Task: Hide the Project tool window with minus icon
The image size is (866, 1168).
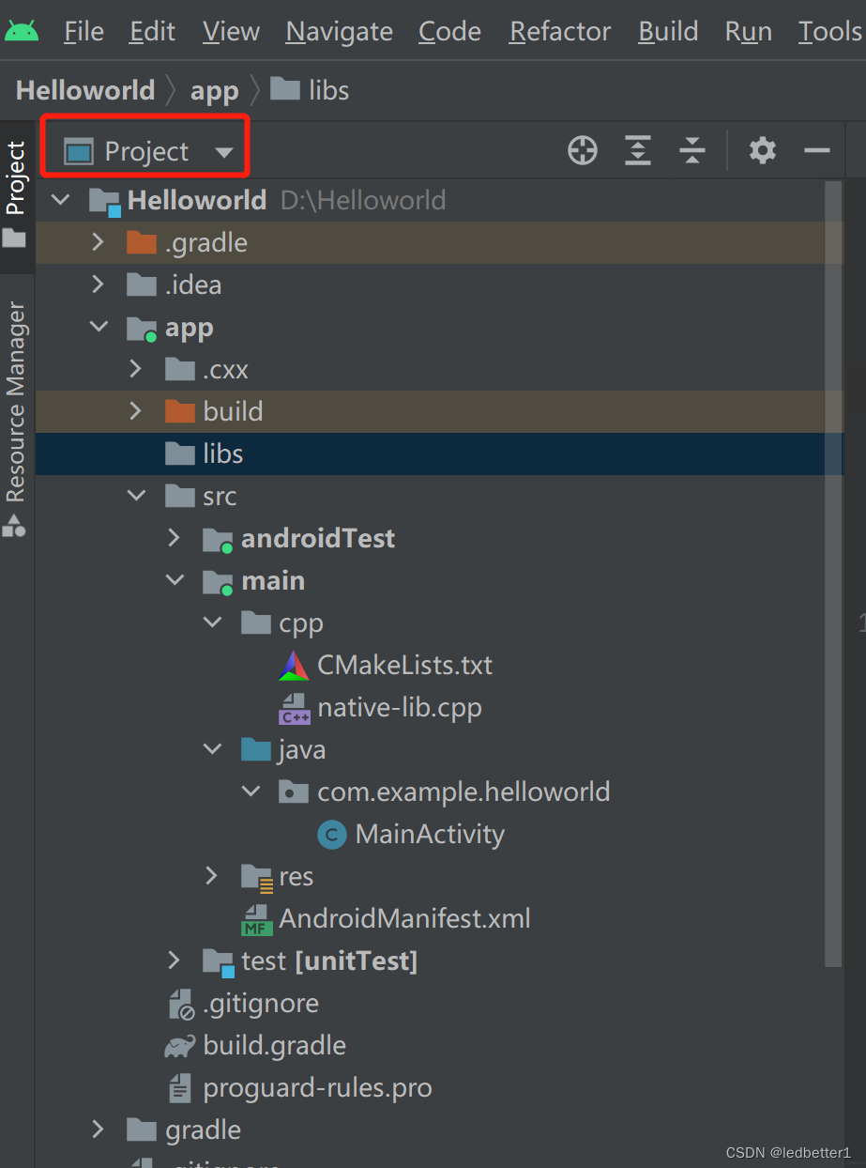Action: 815,150
